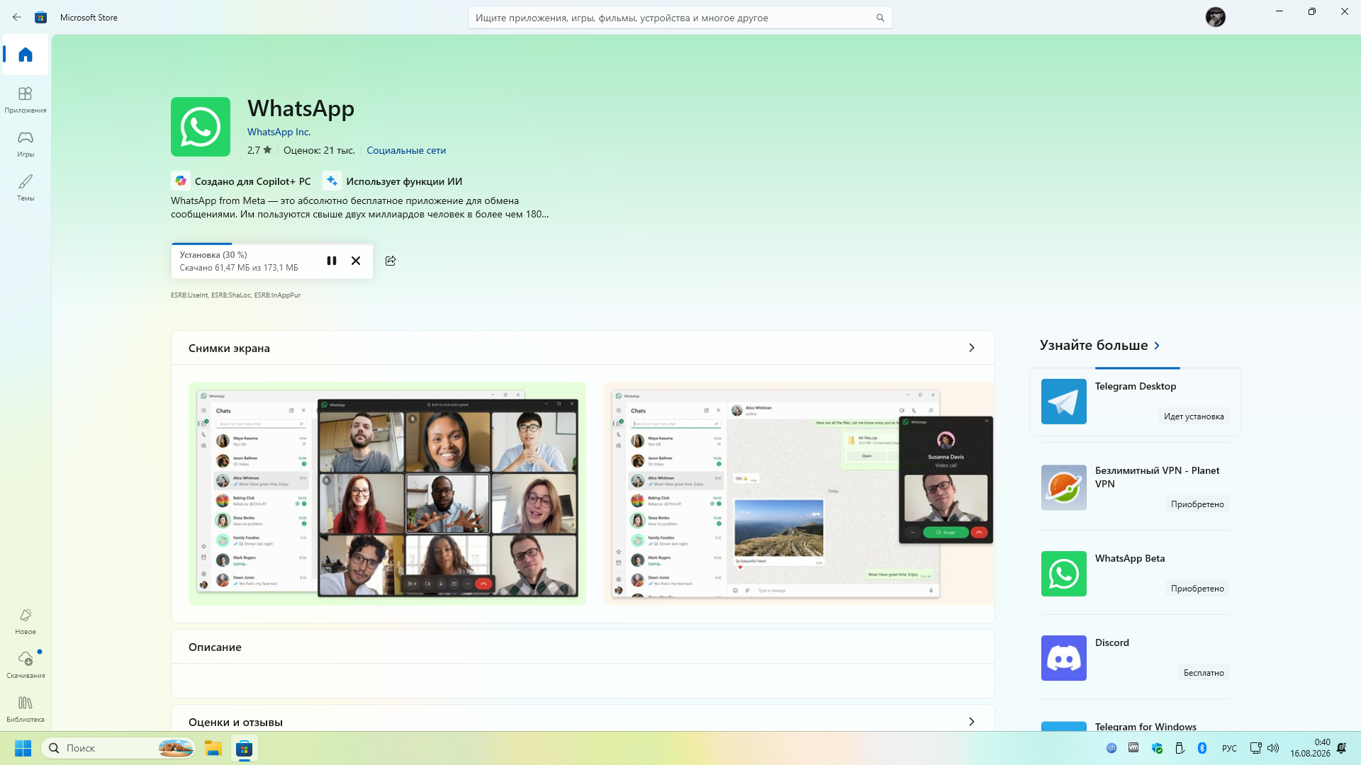Image resolution: width=1361 pixels, height=765 pixels.
Task: Expand the Оценки и отзывы section with its chevron
Action: click(x=971, y=722)
